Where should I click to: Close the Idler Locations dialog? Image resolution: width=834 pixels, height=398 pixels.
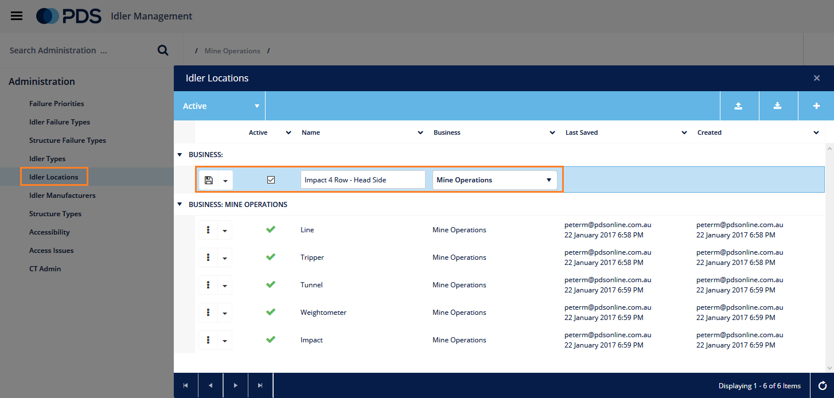[x=817, y=78]
